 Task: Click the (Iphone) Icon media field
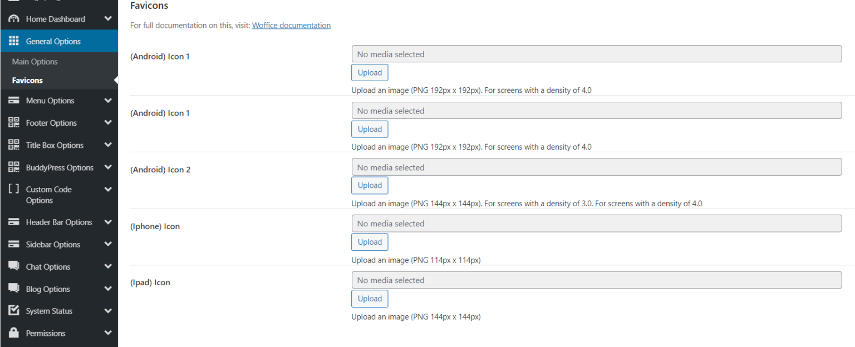pos(596,224)
